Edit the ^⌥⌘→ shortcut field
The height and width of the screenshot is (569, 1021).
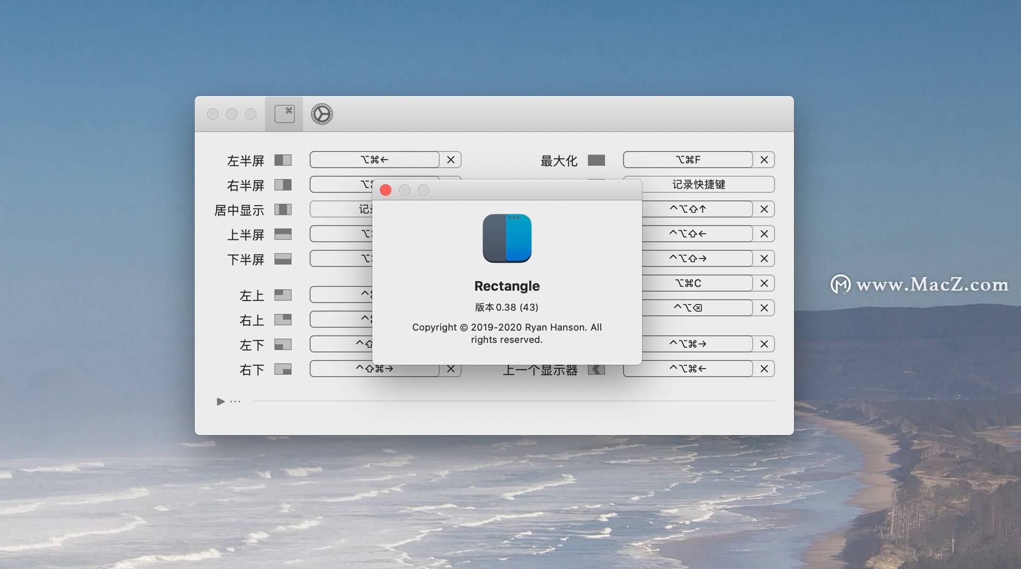tap(697, 344)
